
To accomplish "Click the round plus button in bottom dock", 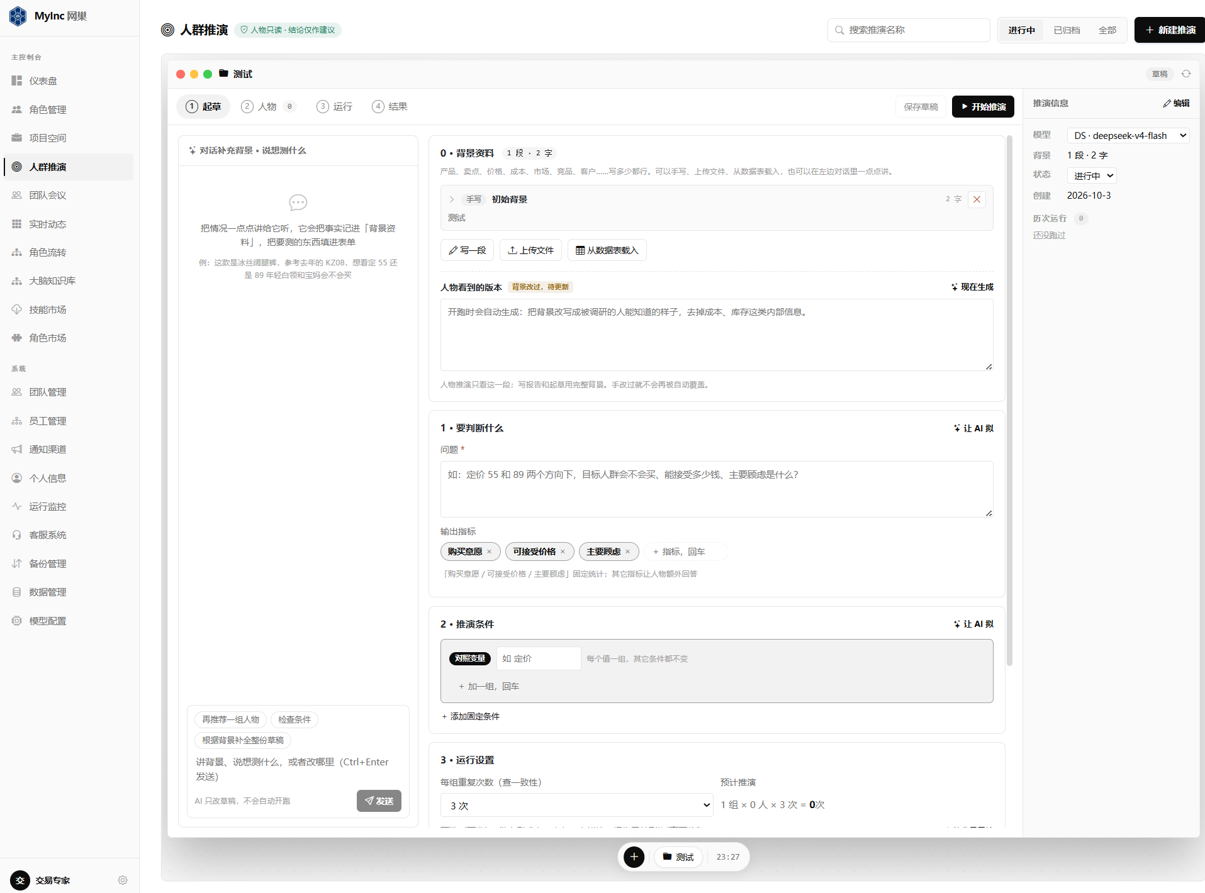I will coord(634,857).
